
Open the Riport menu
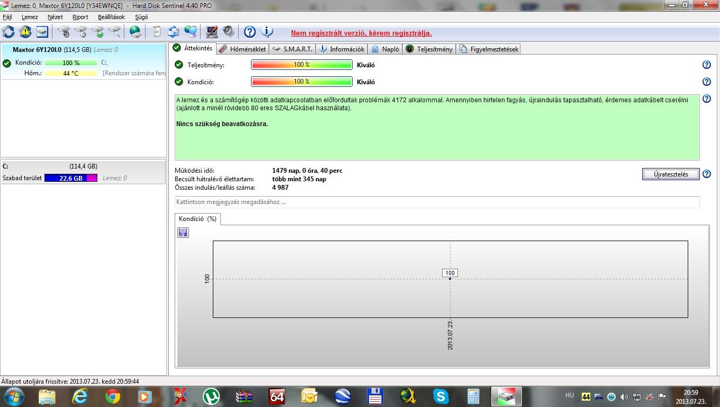click(80, 17)
